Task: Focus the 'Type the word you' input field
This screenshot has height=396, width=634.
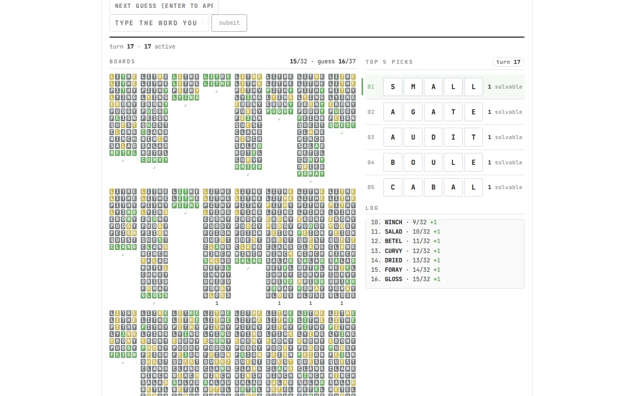Action: click(x=159, y=23)
